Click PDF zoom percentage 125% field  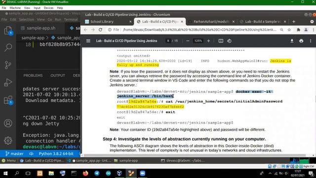coord(198,41)
